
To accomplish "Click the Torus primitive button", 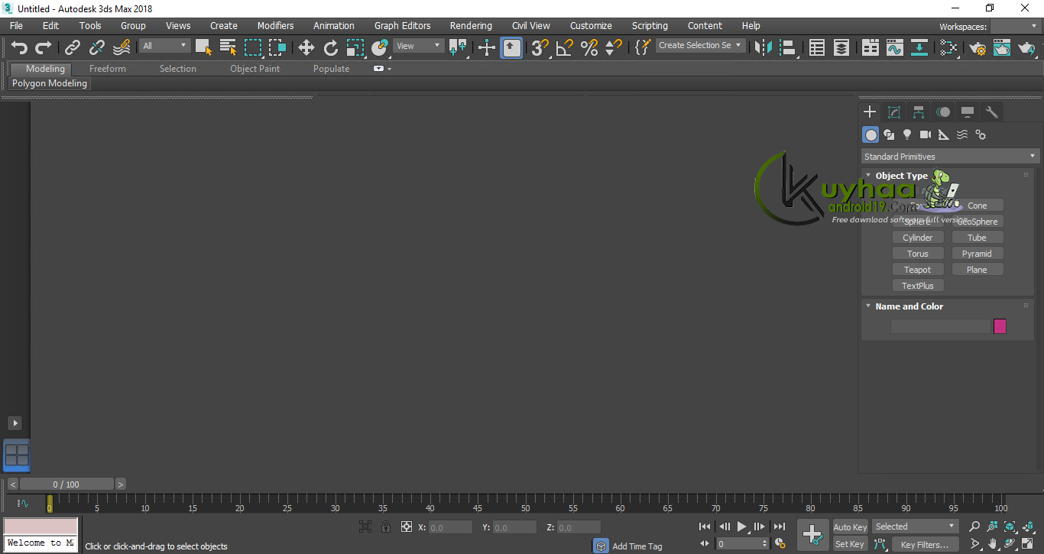I will (918, 254).
